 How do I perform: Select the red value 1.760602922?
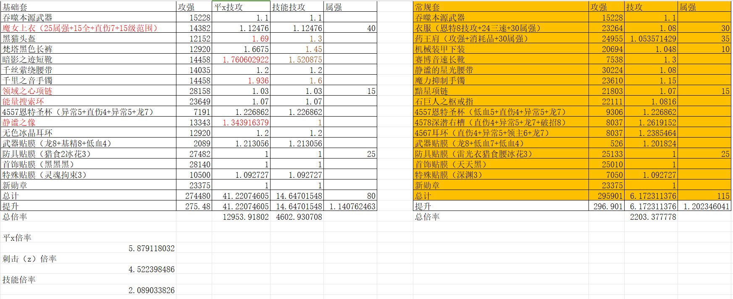point(241,60)
